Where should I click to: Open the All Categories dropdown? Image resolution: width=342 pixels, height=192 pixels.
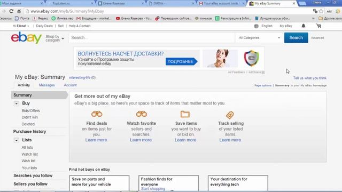259,38
